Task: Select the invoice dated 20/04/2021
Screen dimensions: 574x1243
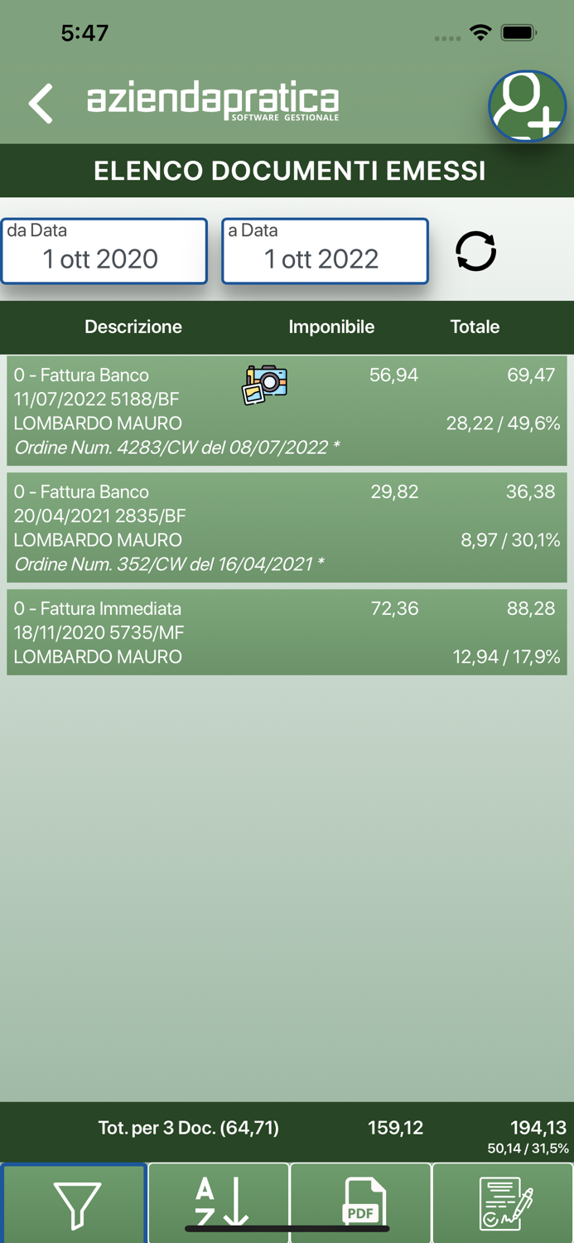Action: (x=124, y=515)
